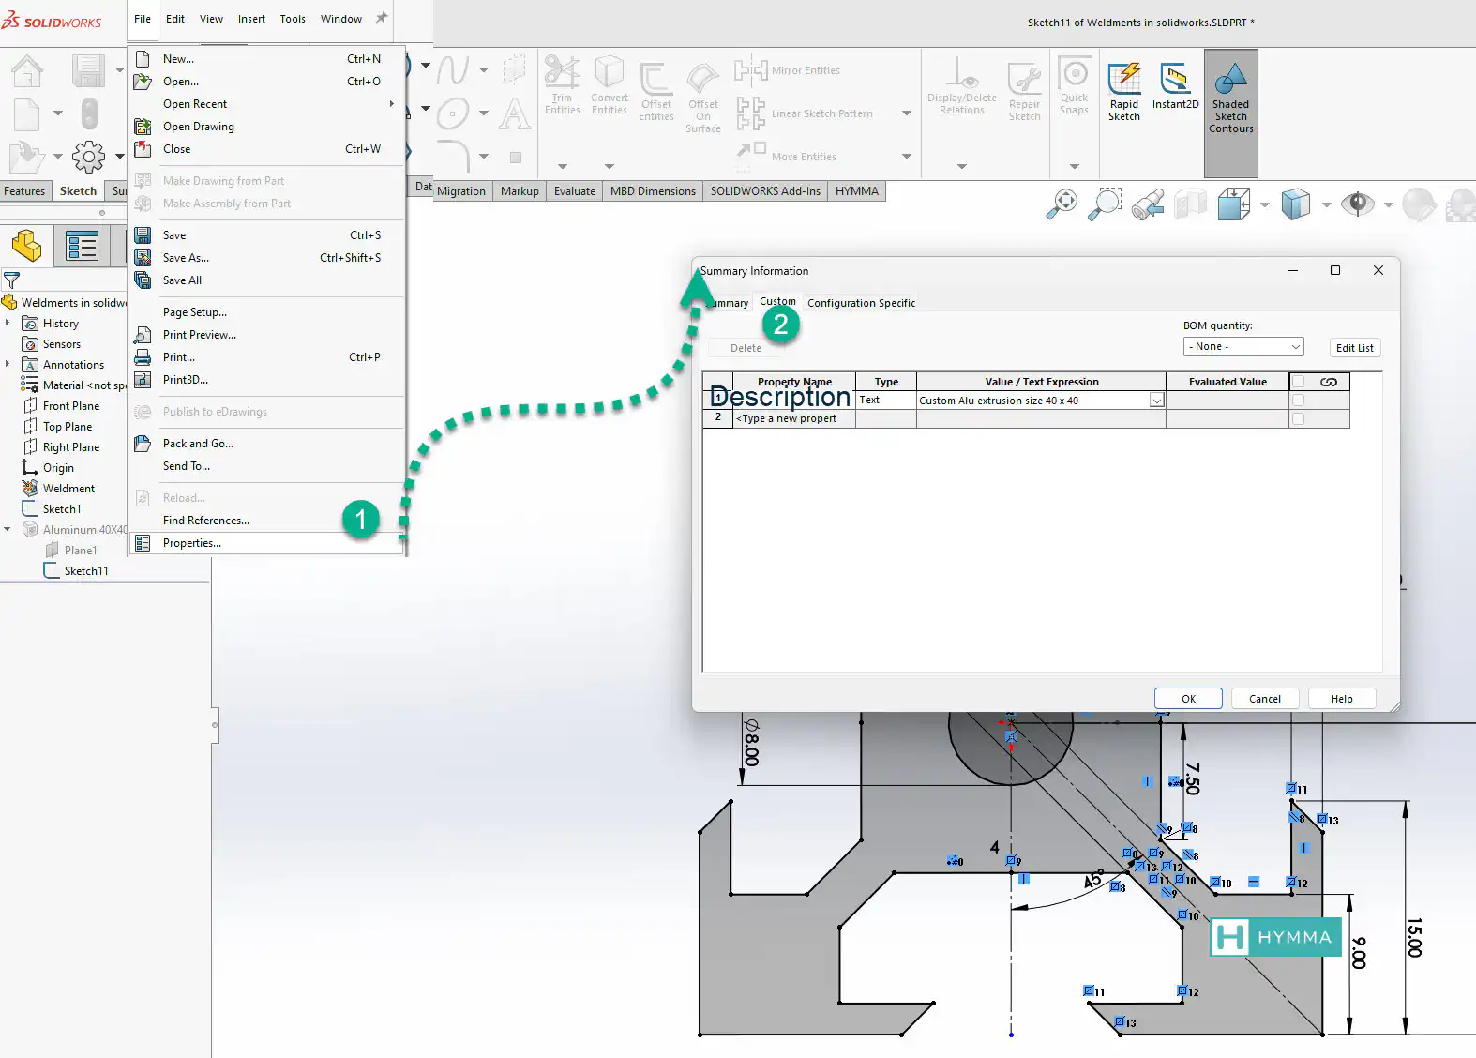Select the Weldment tree item
The image size is (1476, 1058).
(68, 489)
